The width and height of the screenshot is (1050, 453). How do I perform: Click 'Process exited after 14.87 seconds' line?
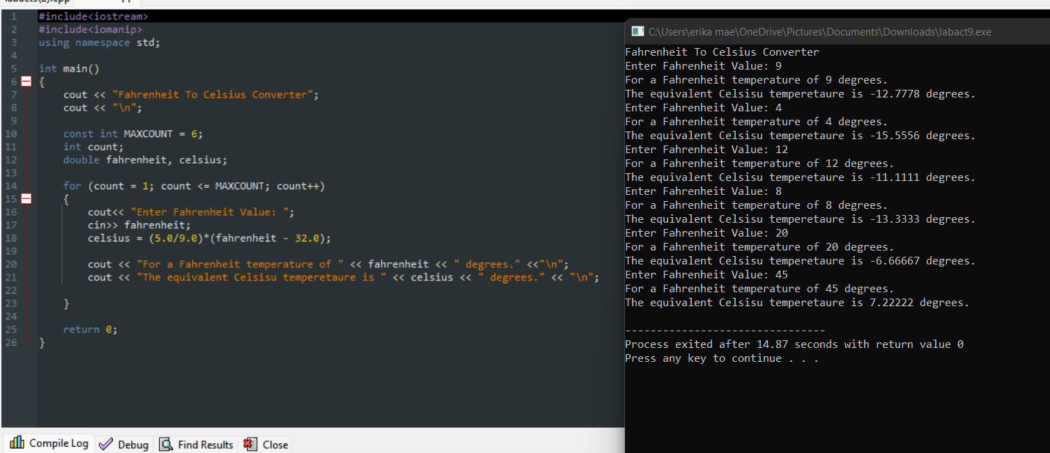(x=794, y=344)
